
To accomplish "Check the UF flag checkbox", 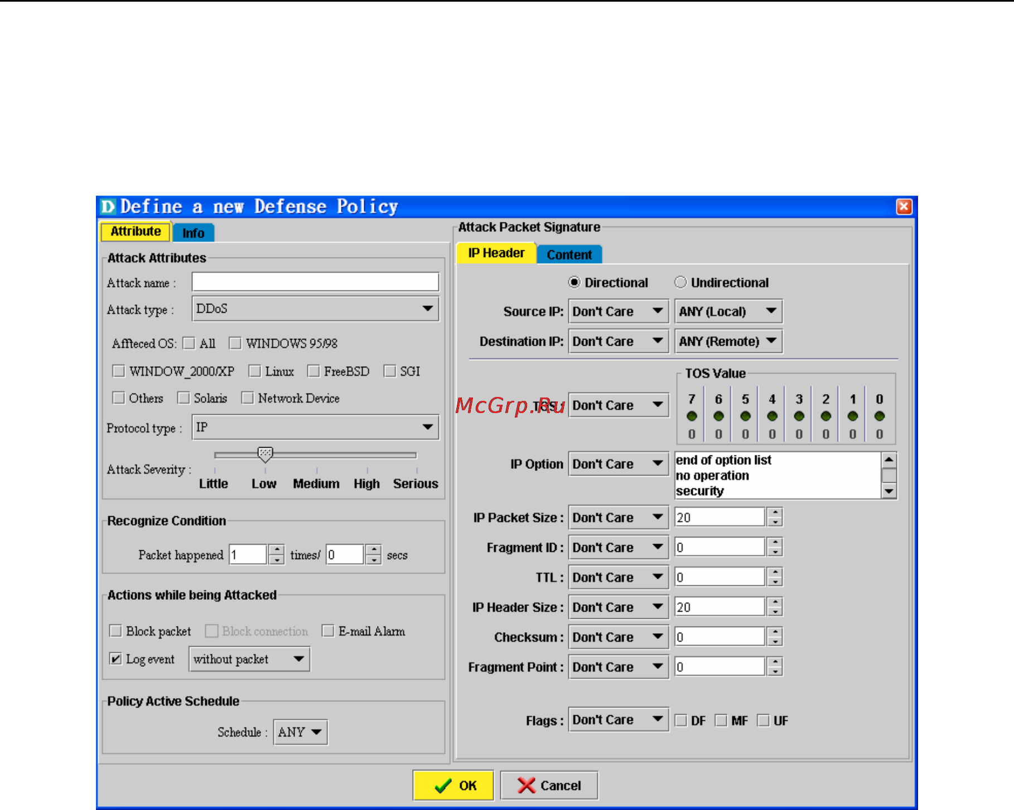I will 763,720.
